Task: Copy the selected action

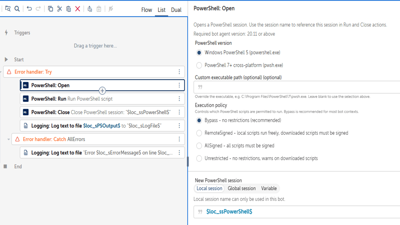Action: (x=50, y=9)
